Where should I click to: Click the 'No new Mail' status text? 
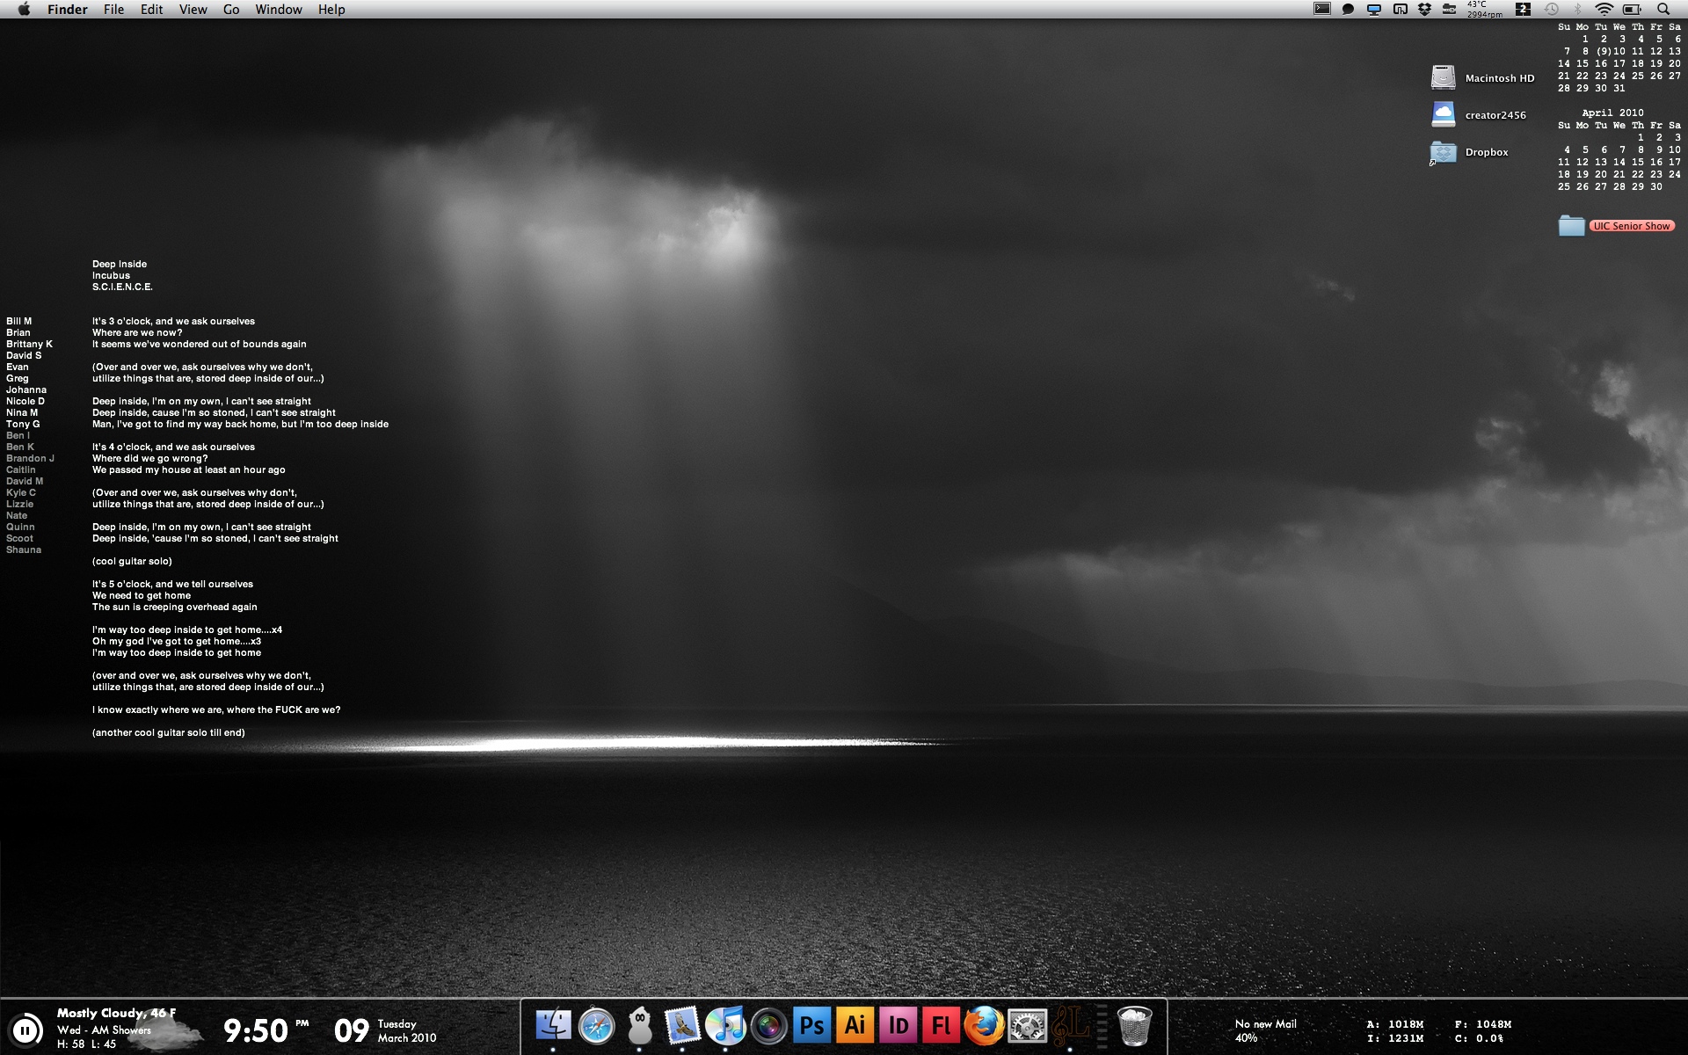1265,1023
